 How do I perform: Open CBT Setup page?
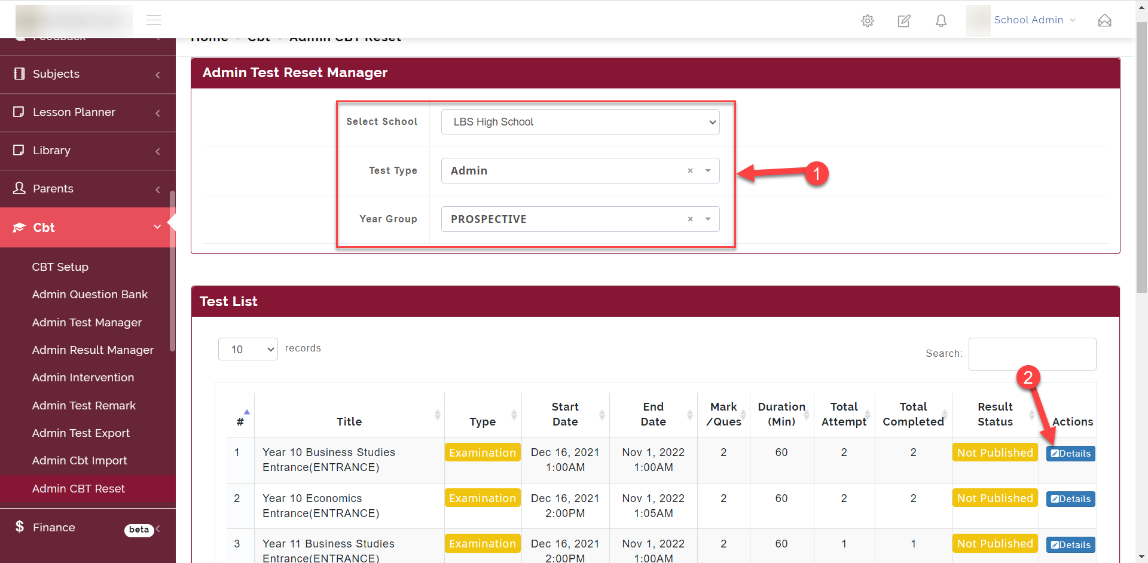coord(60,267)
